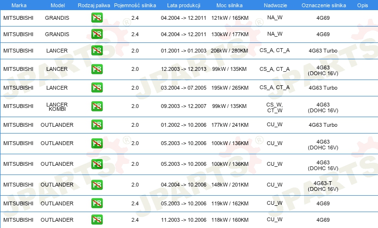
Task: Click the 4G69 engine cell in the Outlander 160KM row
Action: (323, 220)
